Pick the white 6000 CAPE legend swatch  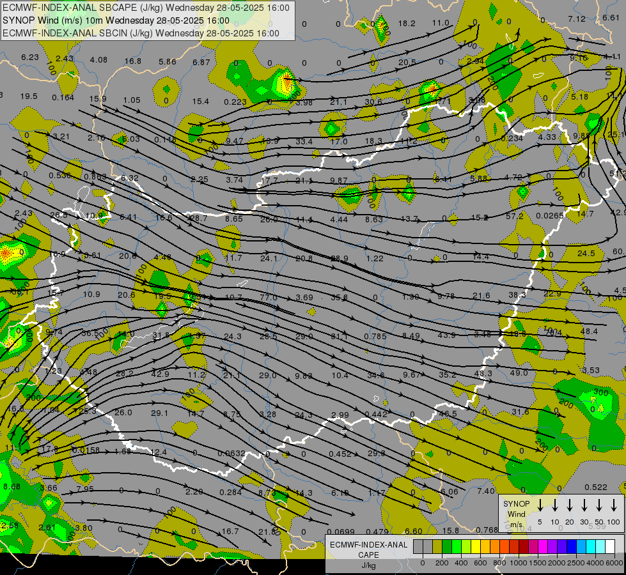(x=610, y=547)
